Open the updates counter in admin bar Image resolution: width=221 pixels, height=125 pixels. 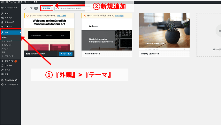coord(20,2)
